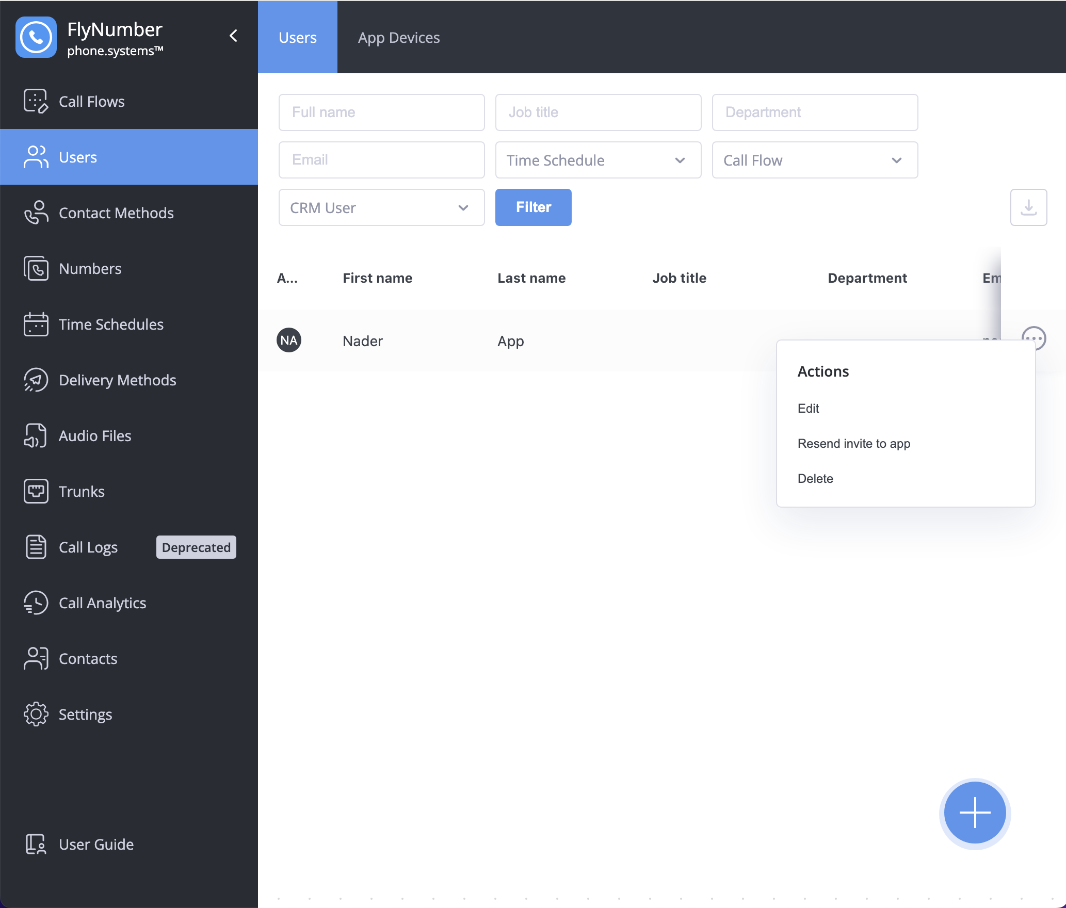The width and height of the screenshot is (1066, 908).
Task: Click the Department column header
Action: 867,278
